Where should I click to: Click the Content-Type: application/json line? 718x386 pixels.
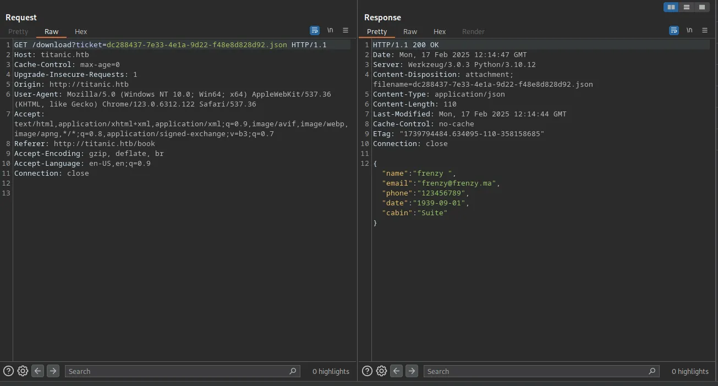pos(439,94)
